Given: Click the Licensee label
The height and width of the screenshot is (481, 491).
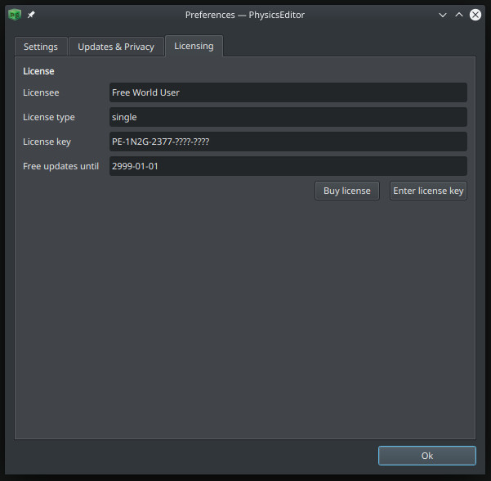Looking at the screenshot, I should tap(41, 92).
